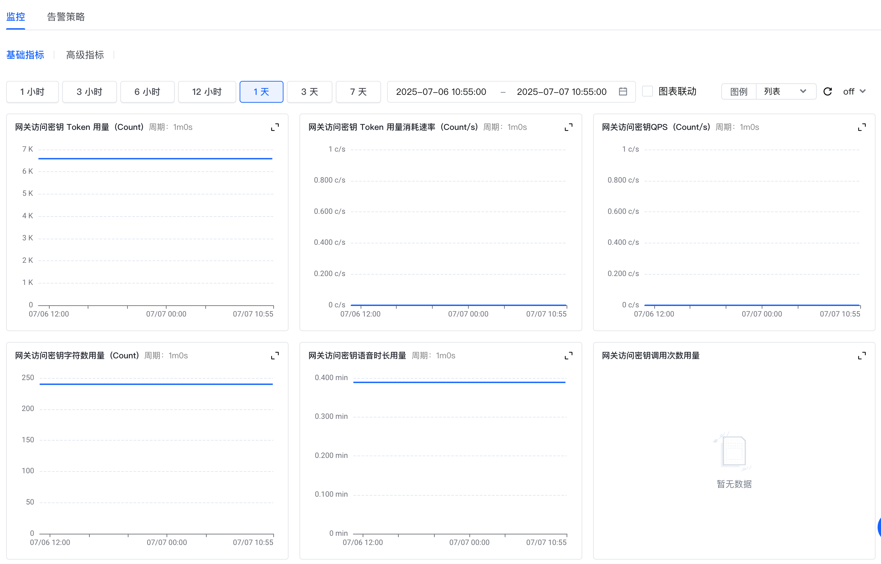
Task: Expand the 调用次数用量 chart fullscreen
Action: point(862,356)
